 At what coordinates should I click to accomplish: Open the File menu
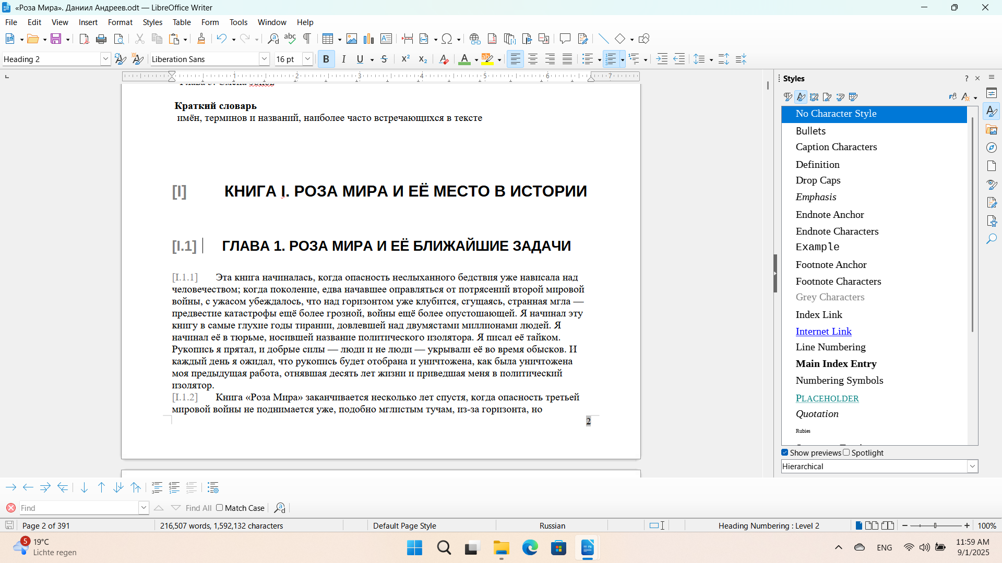pos(11,22)
